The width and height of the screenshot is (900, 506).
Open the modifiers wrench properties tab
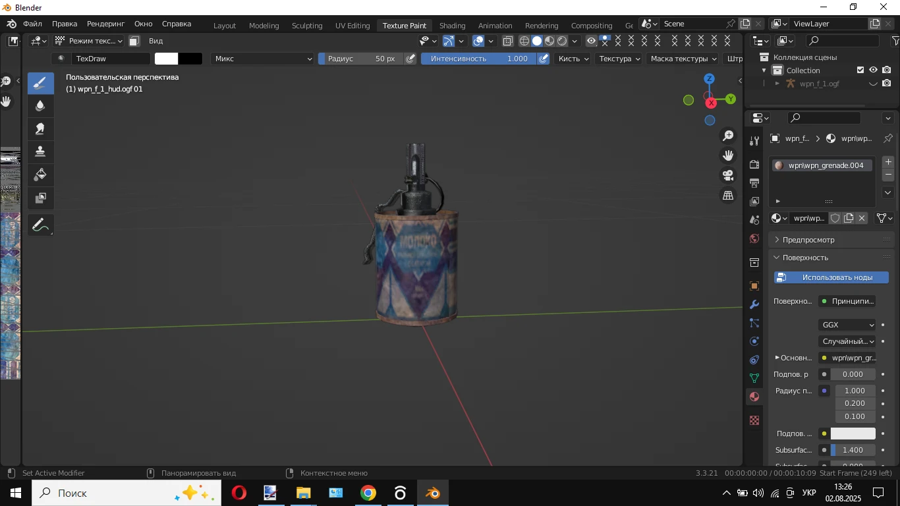754,304
